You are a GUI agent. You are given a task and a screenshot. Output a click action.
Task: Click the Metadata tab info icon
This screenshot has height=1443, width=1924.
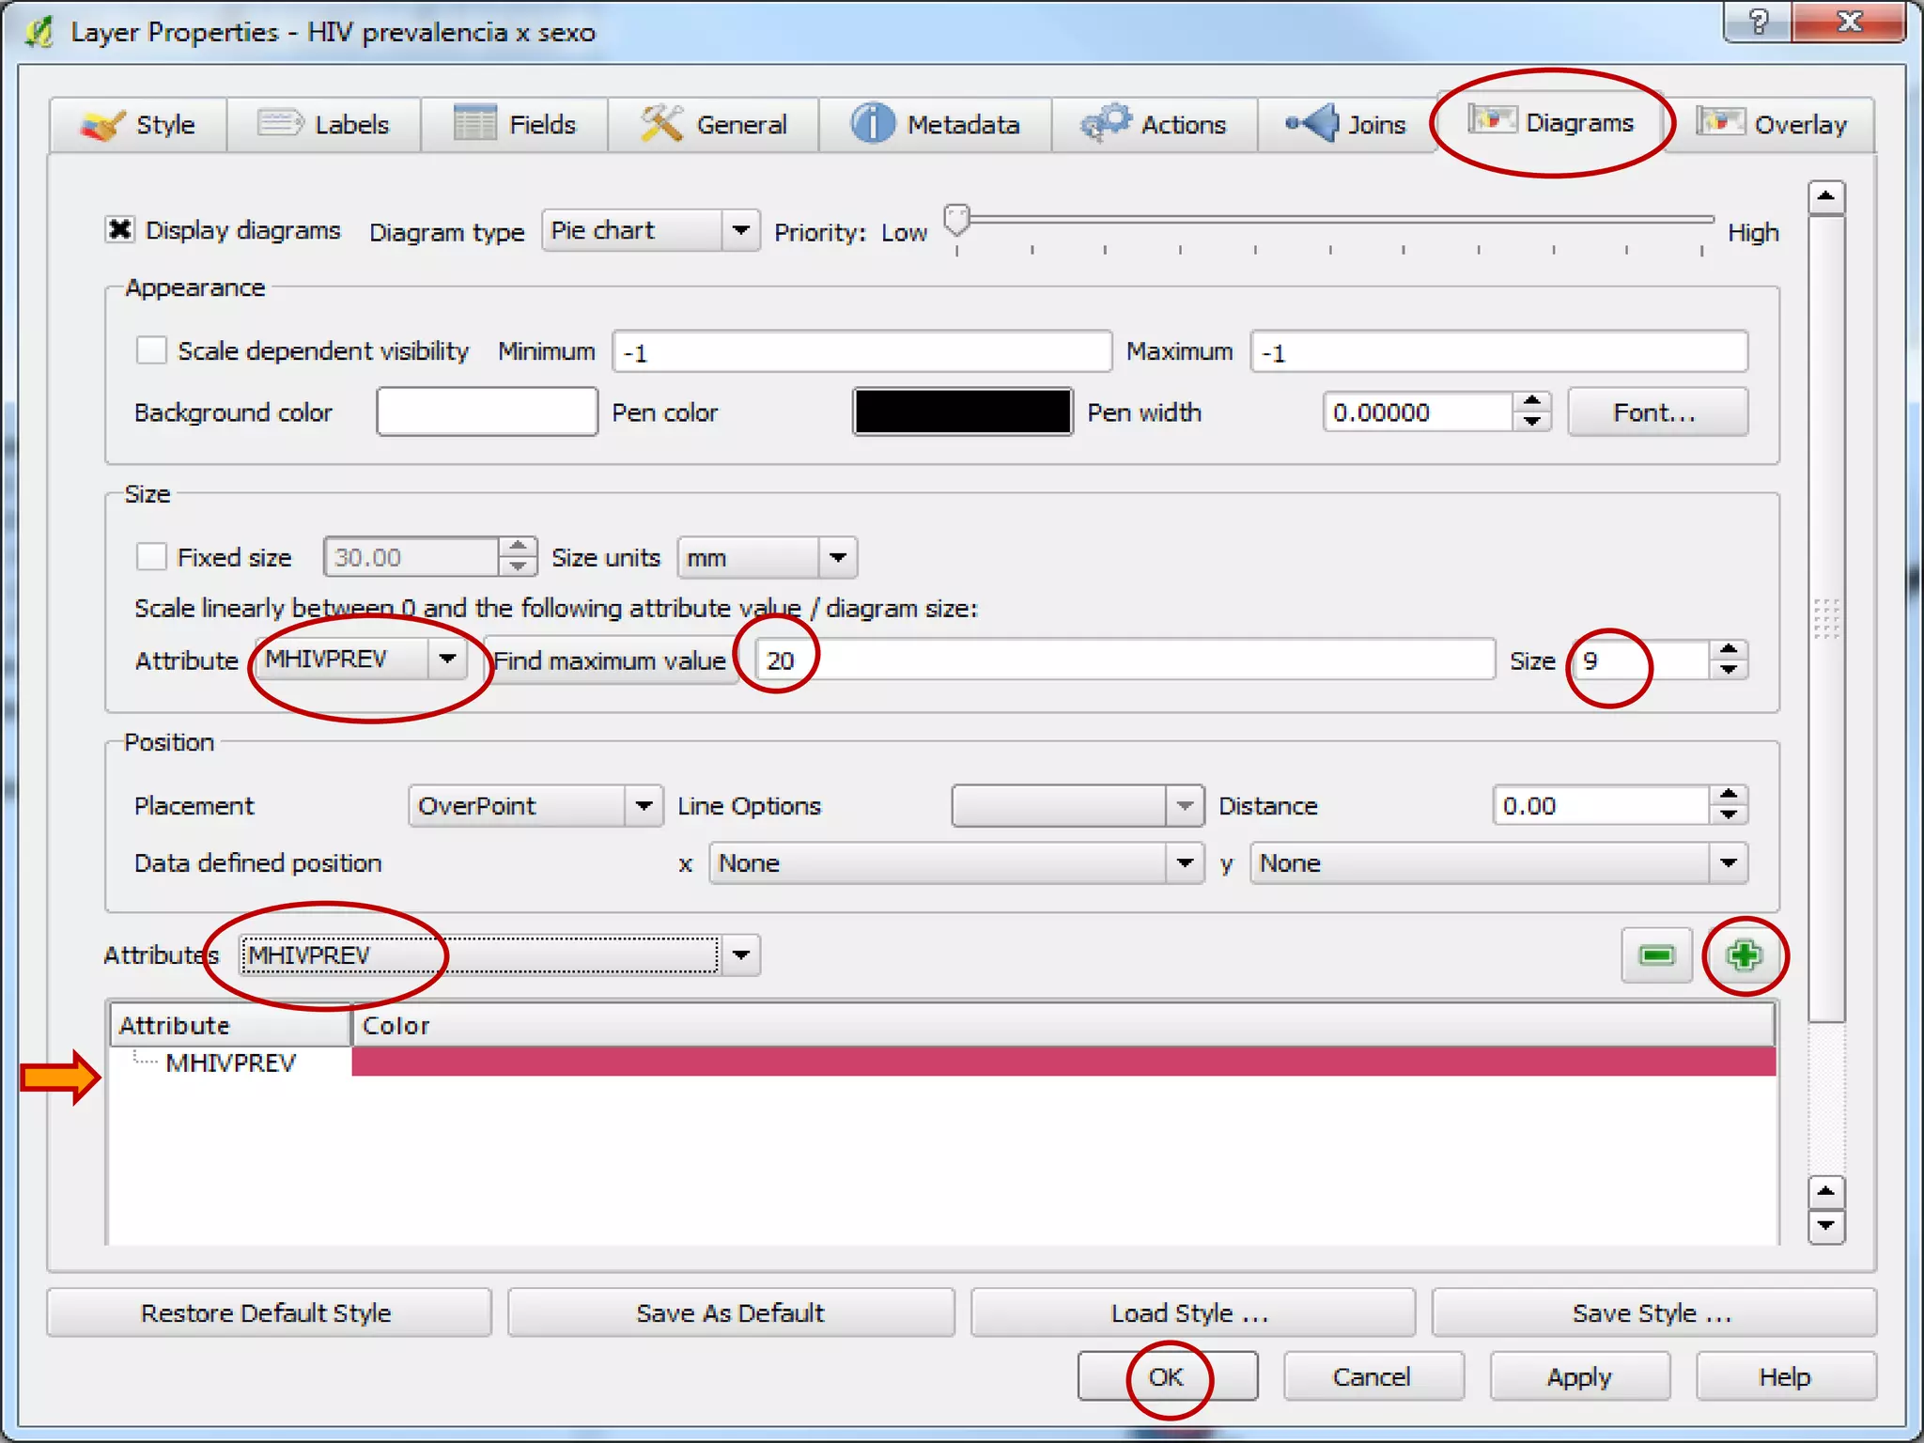click(872, 124)
